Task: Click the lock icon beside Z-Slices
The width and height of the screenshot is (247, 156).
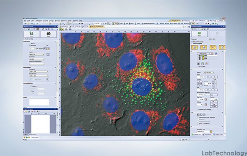Action: click(x=206, y=104)
